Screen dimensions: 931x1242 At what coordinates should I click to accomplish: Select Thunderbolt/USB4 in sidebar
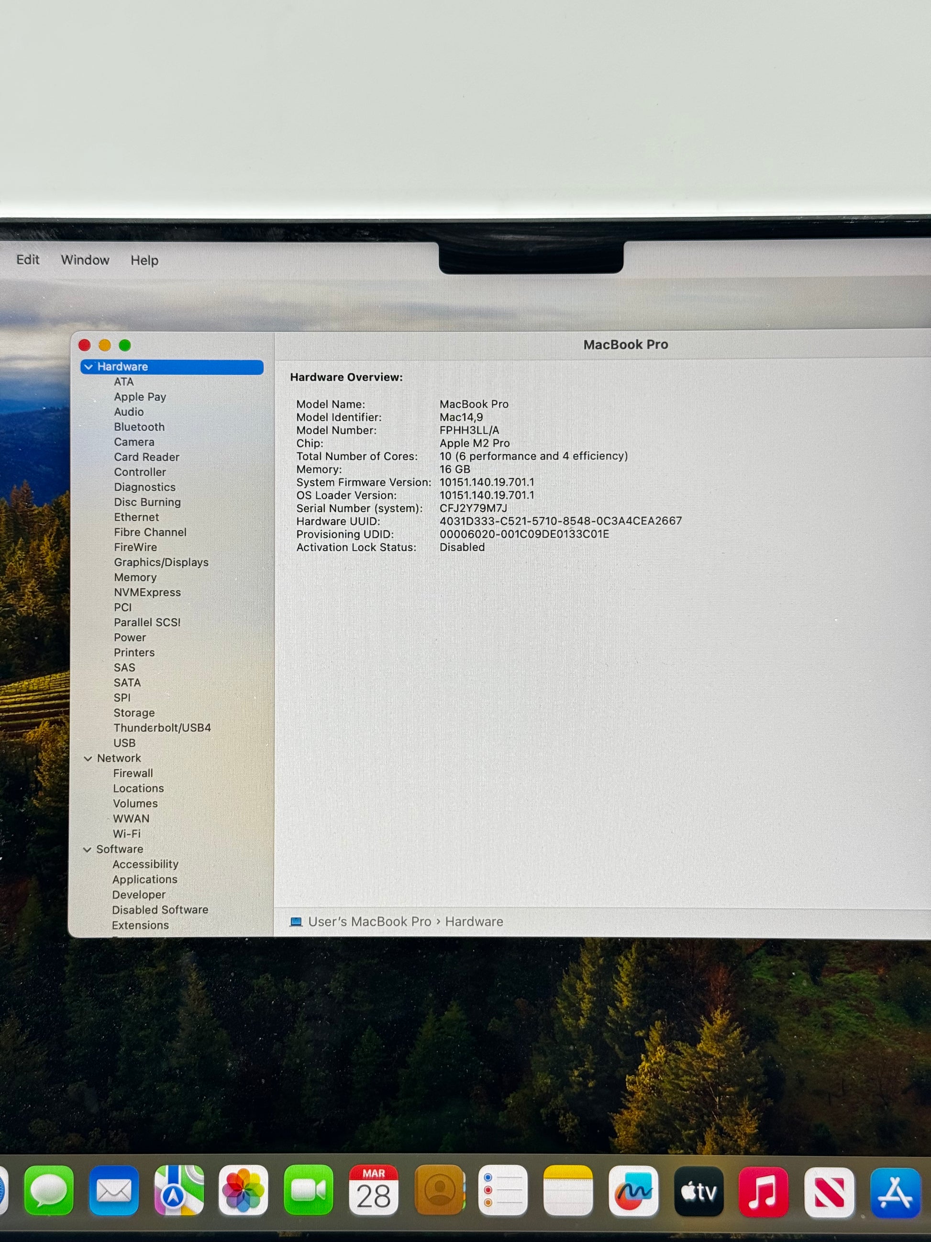pos(162,727)
